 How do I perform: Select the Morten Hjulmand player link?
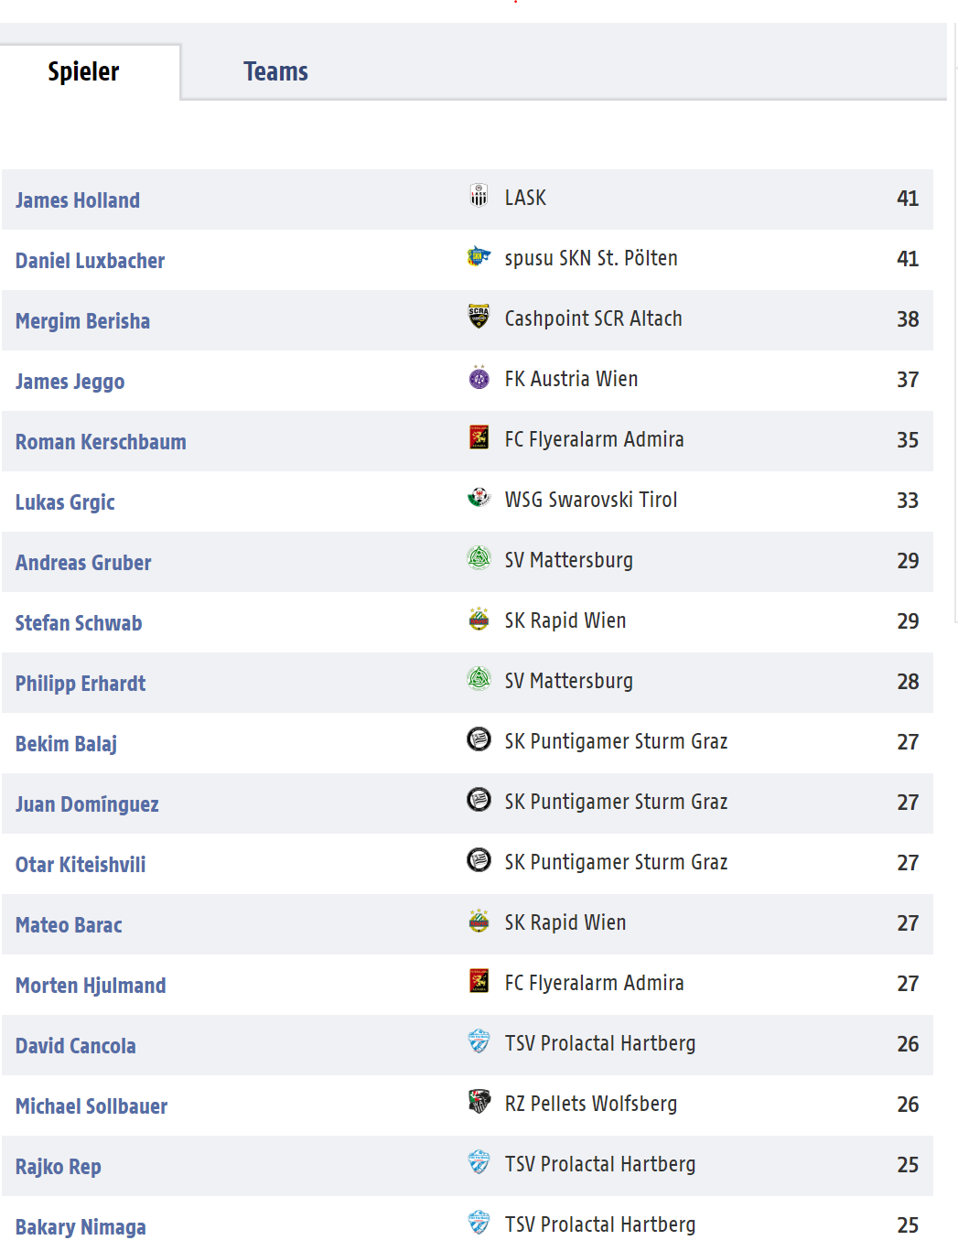pyautogui.click(x=91, y=986)
